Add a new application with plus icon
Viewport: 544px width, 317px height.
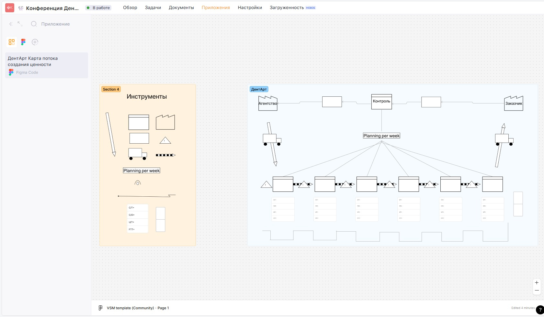(35, 42)
